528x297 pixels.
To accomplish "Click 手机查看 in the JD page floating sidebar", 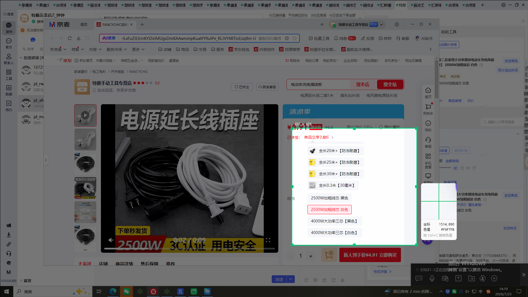I will pos(428,161).
